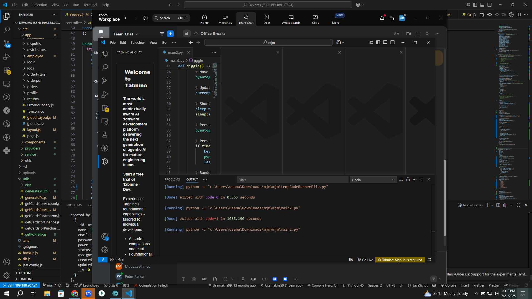Open Accounts menu in mjm window
Viewport: 532px width, 299px height.
click(x=105, y=237)
